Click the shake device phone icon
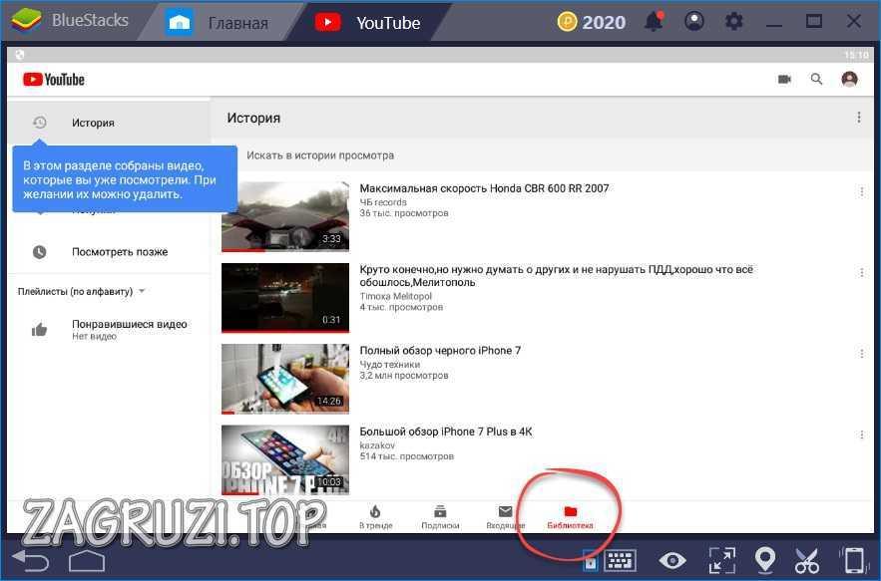Viewport: 881px width, 581px height. coord(853,560)
